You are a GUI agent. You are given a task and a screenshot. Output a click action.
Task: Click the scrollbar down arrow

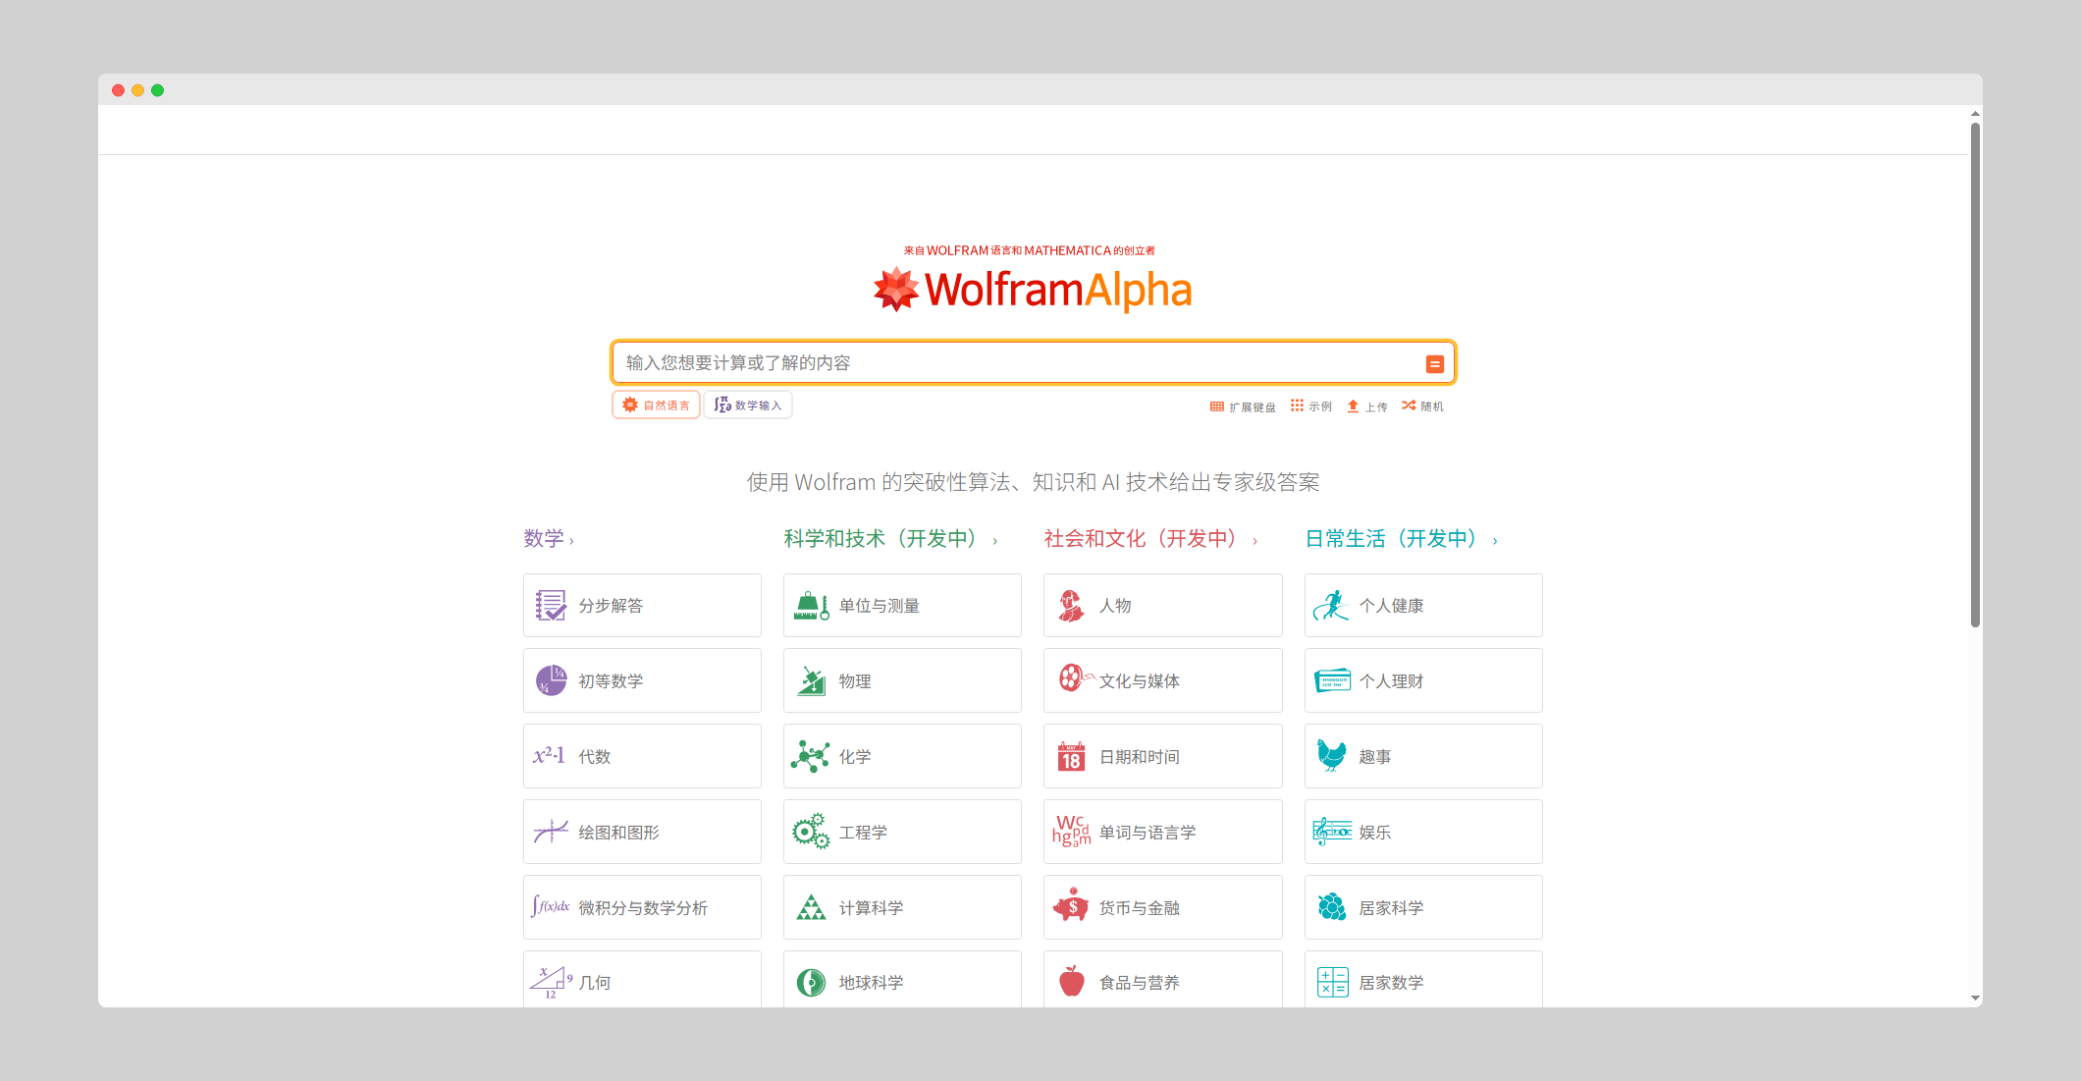[x=1975, y=999]
